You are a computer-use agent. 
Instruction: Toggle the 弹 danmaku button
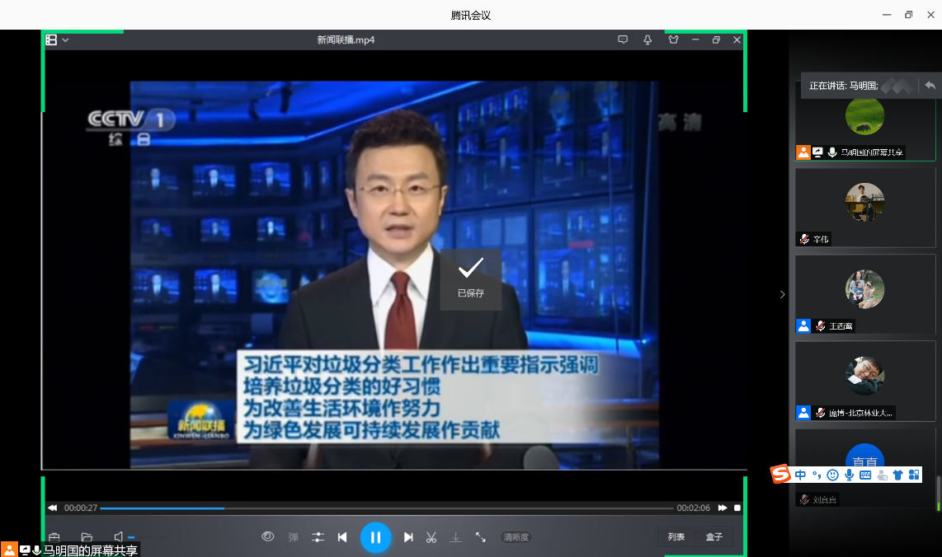[x=293, y=537]
